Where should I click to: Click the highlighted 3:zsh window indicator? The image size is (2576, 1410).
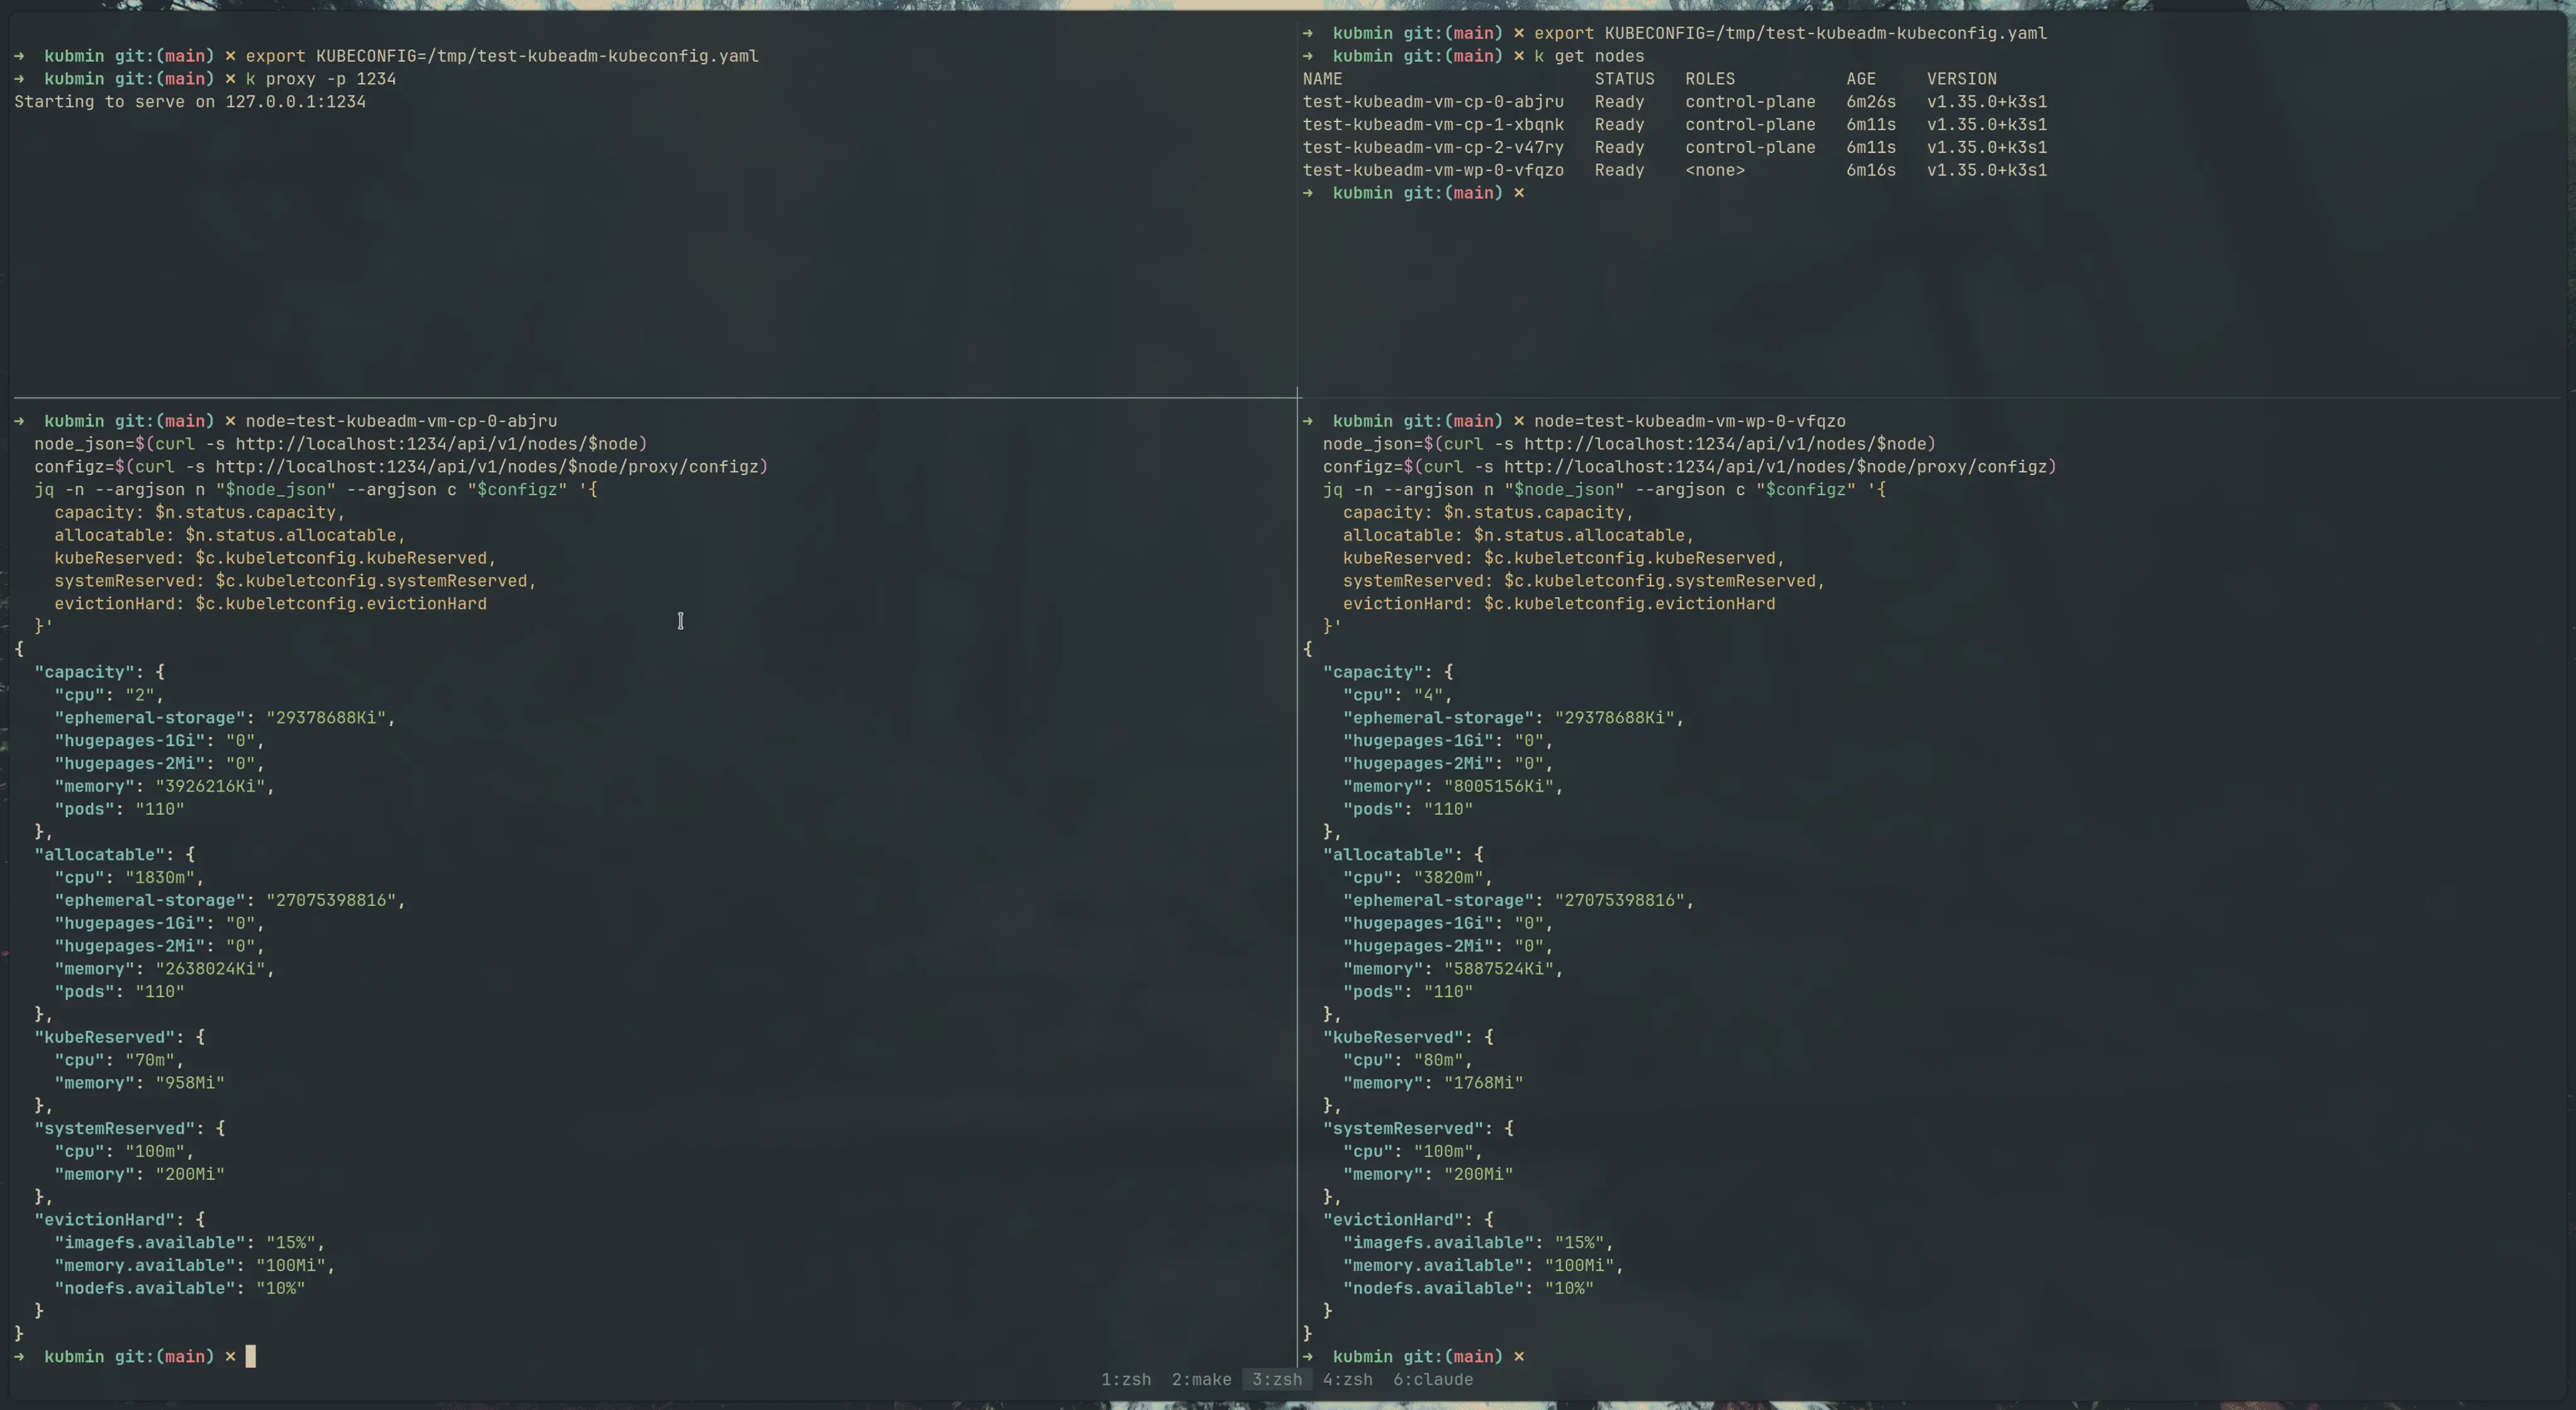(1277, 1380)
